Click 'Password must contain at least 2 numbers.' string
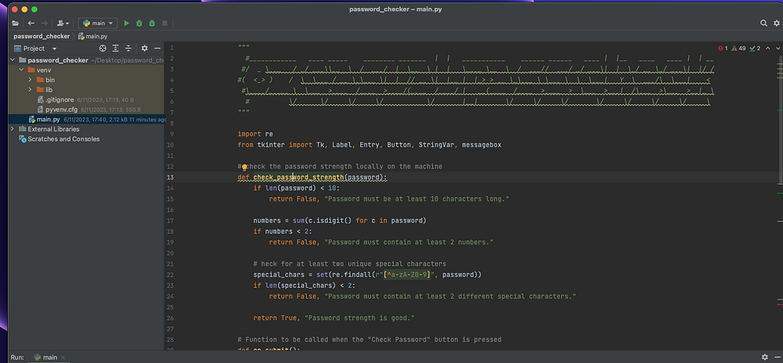The height and width of the screenshot is (363, 783). coord(409,243)
